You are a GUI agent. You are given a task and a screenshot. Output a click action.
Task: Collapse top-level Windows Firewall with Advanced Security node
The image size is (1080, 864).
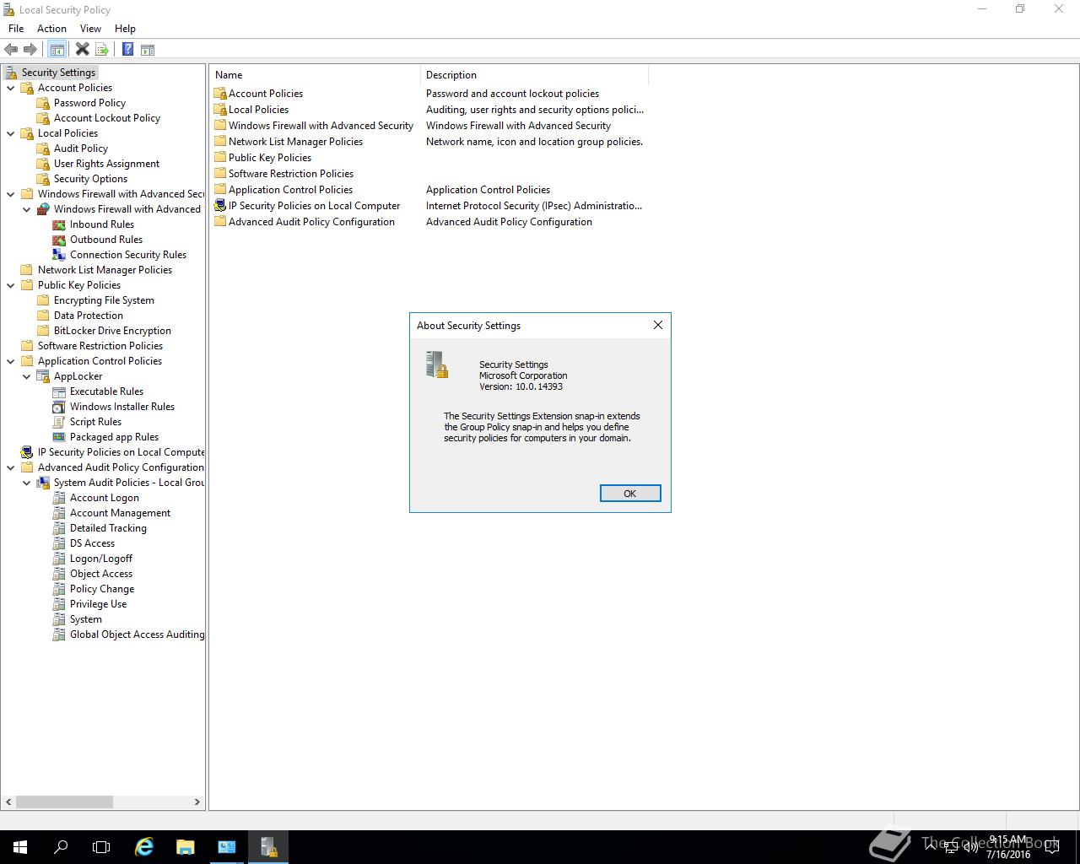[11, 194]
